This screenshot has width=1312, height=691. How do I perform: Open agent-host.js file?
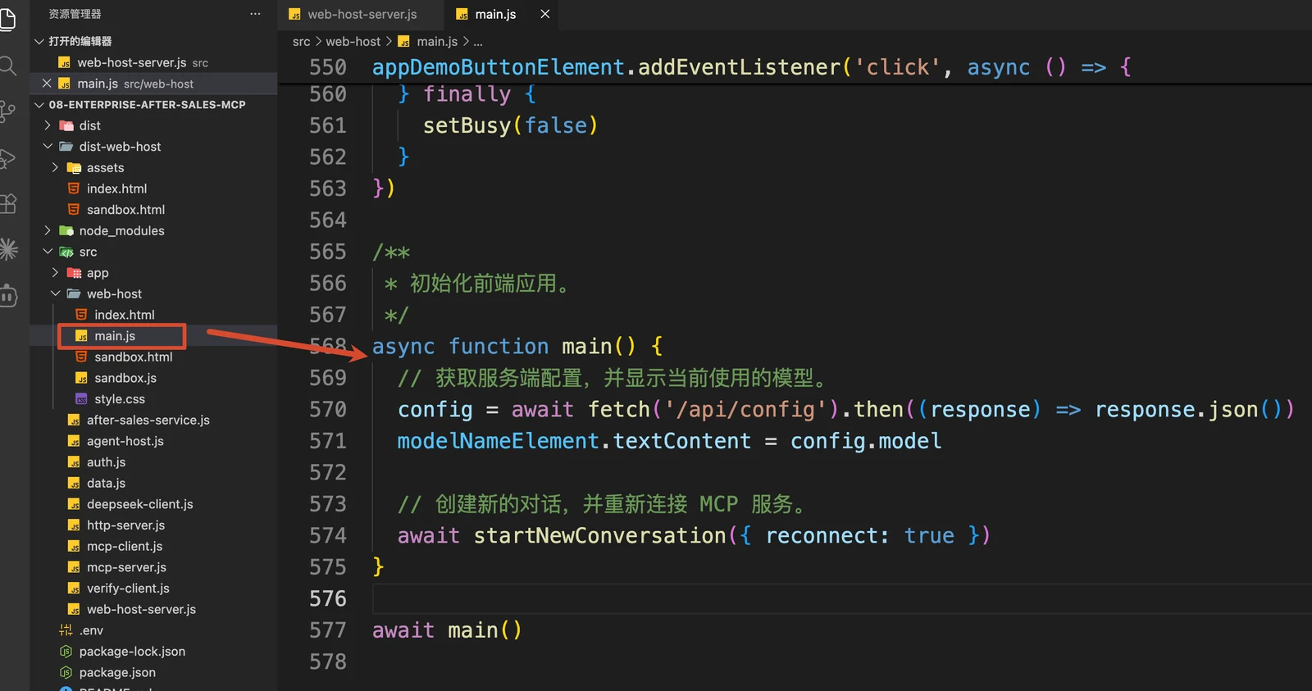(x=153, y=441)
